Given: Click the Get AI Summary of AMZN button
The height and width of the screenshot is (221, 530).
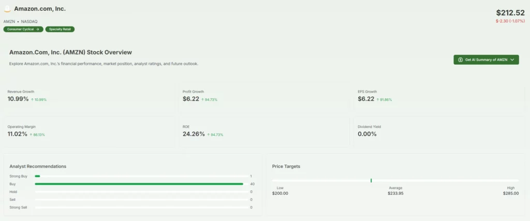Looking at the screenshot, I should coord(485,60).
